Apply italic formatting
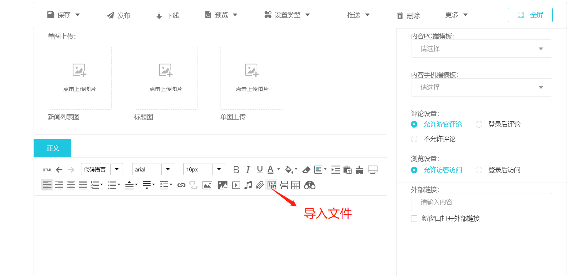The width and height of the screenshot is (583, 276). [x=248, y=170]
